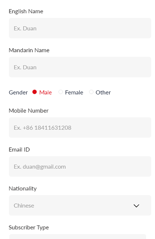The height and width of the screenshot is (239, 155).
Task: Click the 'Nationality' label
Action: (23, 189)
